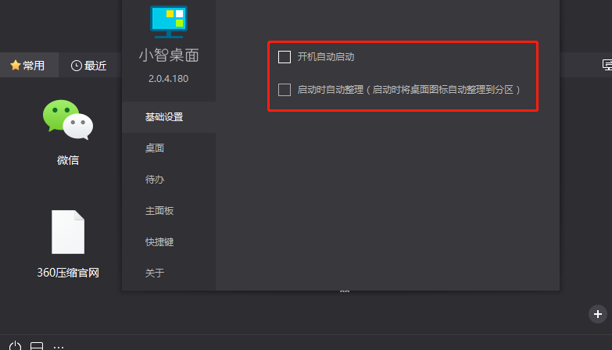This screenshot has width=612, height=350.
Task: Switch to the 常用 tab
Action: [x=29, y=65]
